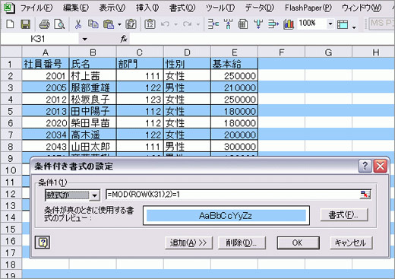The height and width of the screenshot is (279, 395).
Task: Click the 書式(F)... button
Action: [344, 215]
